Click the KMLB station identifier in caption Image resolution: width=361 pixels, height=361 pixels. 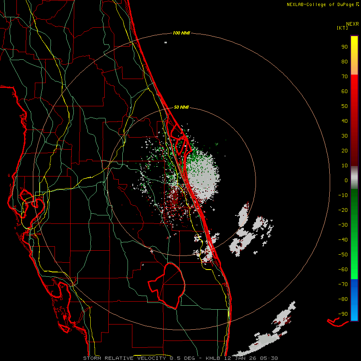[x=213, y=358]
